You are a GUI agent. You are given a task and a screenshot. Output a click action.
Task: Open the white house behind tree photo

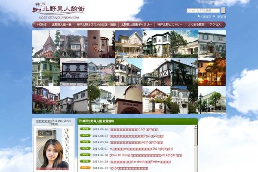point(184,44)
